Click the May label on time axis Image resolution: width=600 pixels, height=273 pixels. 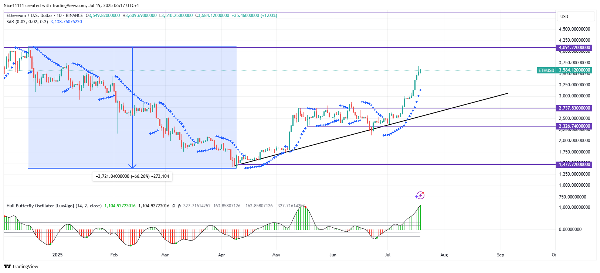(276, 255)
